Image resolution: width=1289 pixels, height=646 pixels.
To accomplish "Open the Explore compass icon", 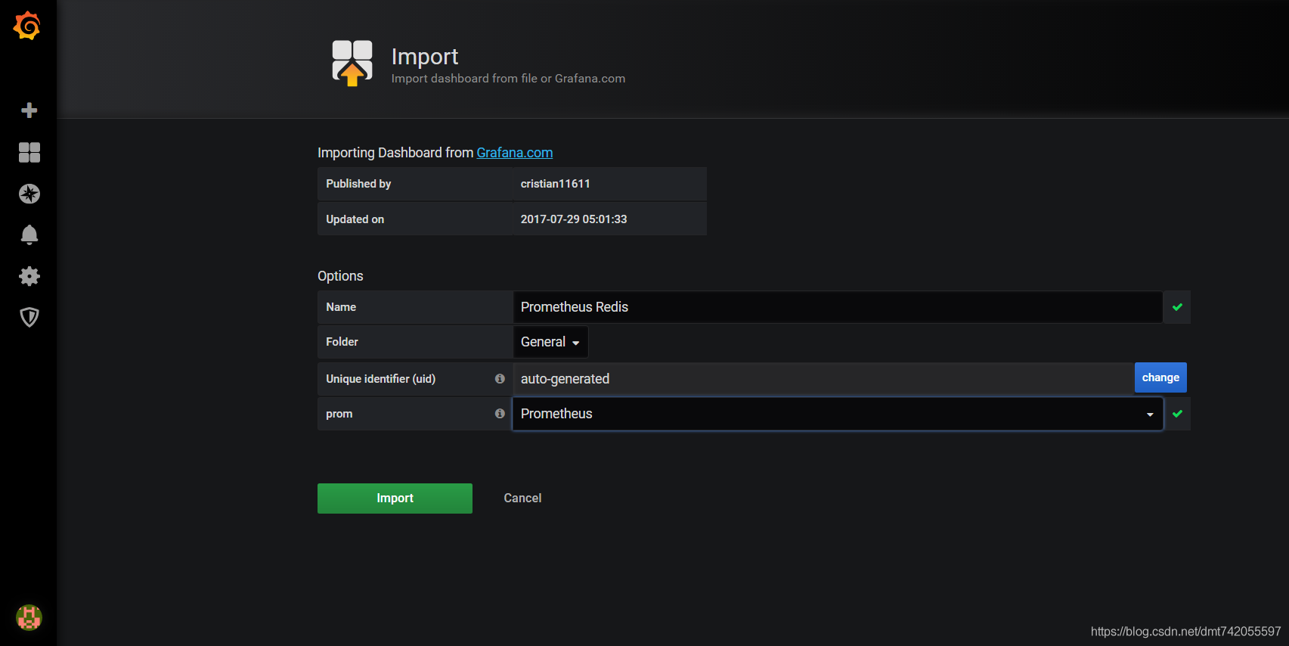I will 29,194.
